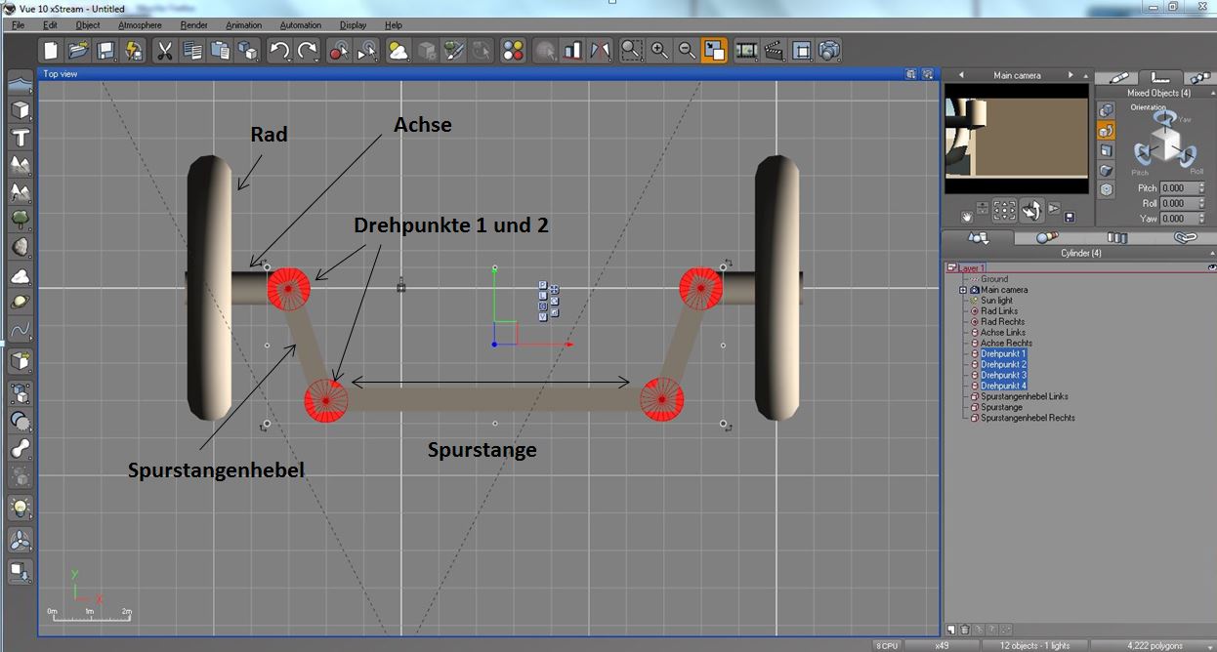Open the materials tab in world browser

point(1046,237)
